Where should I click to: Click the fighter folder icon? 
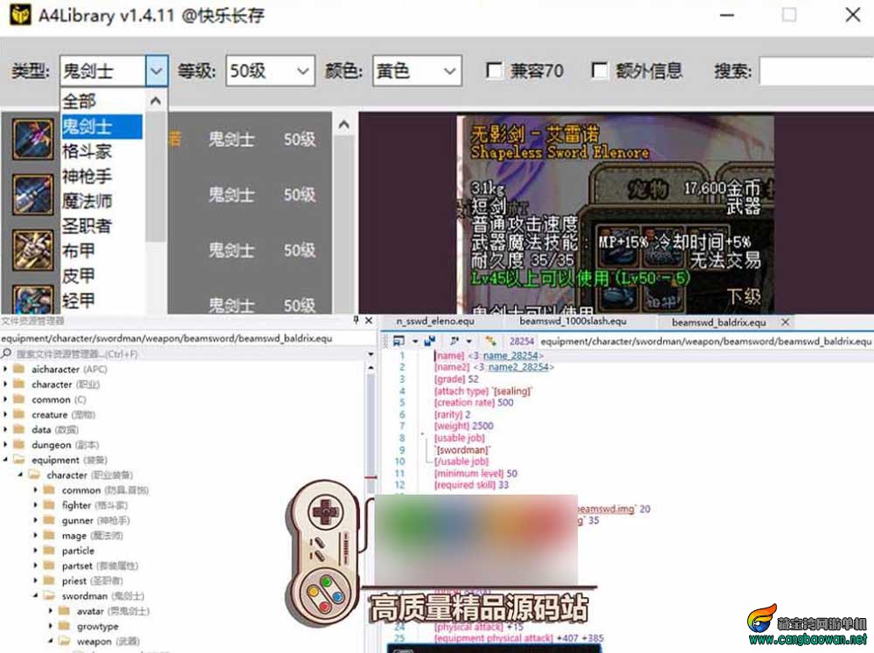click(49, 505)
